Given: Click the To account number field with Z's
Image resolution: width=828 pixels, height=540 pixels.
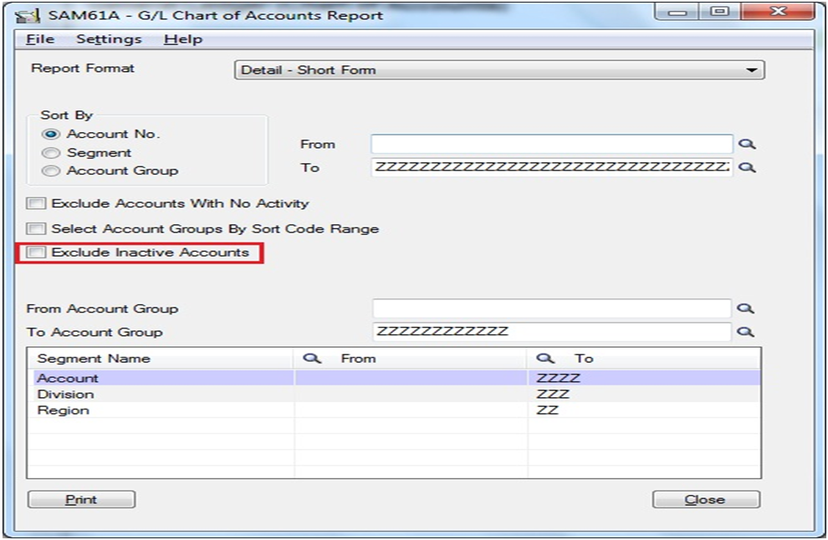Looking at the screenshot, I should pos(552,167).
